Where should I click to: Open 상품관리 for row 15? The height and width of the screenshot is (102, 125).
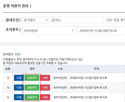click(x=32, y=78)
